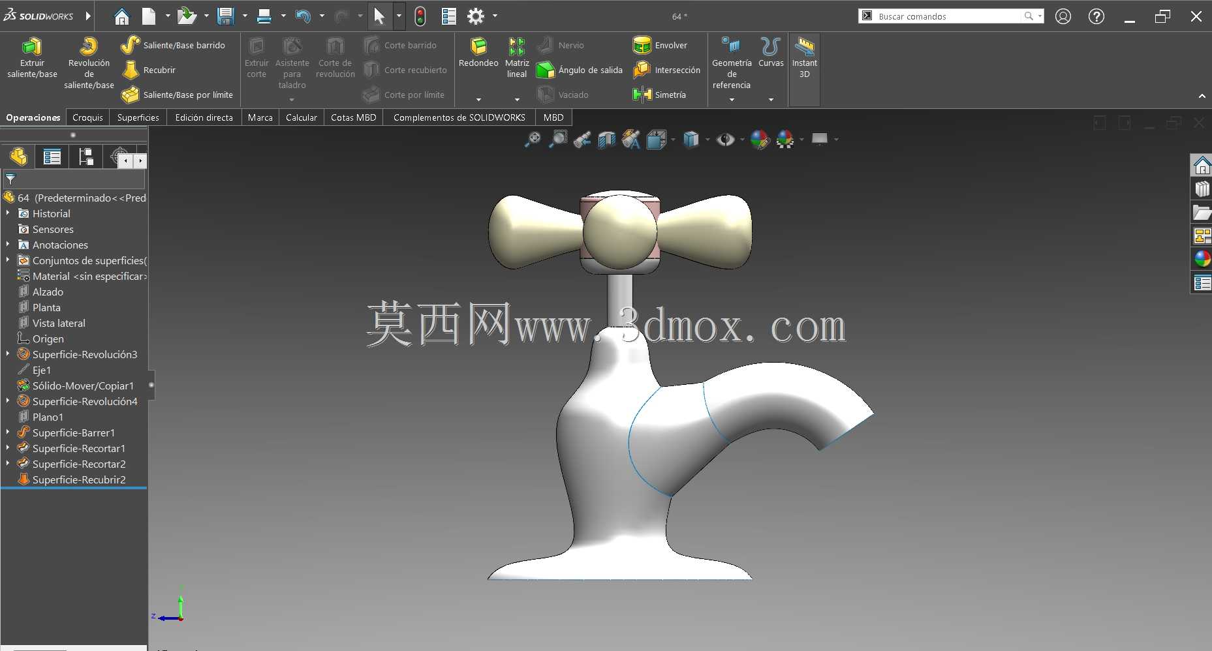Open the user login icon

point(1063,16)
